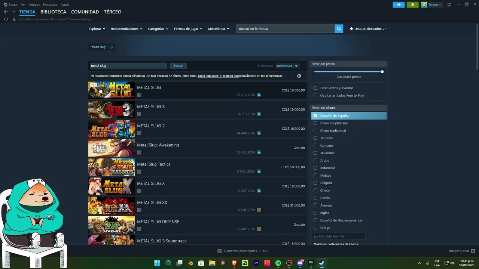This screenshot has height=269, width=479.
Task: Click the microphone icon in system tray
Action: click(427, 263)
